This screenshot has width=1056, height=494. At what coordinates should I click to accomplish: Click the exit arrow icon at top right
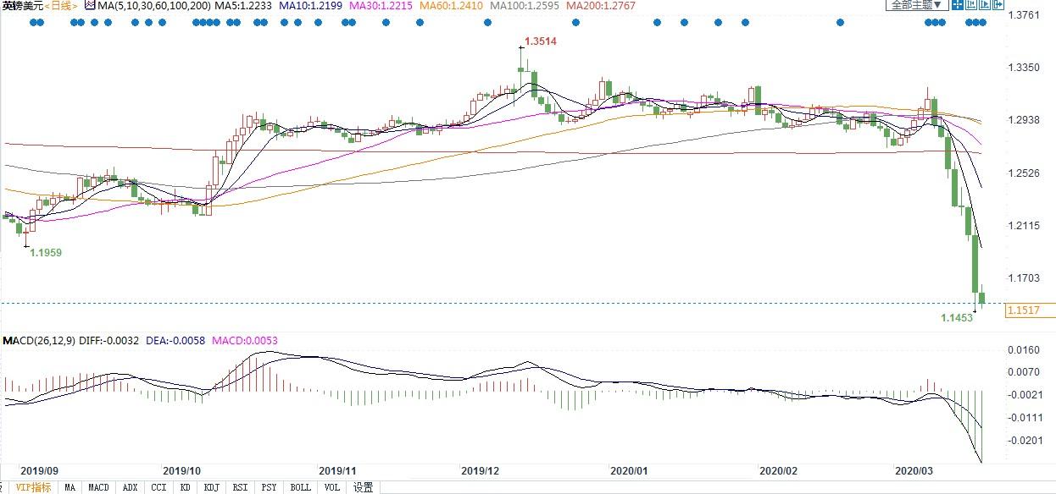[x=998, y=4]
